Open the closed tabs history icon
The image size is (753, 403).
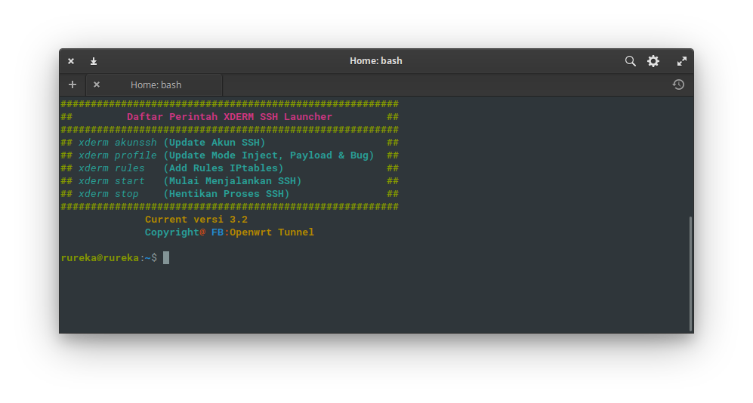(x=678, y=85)
